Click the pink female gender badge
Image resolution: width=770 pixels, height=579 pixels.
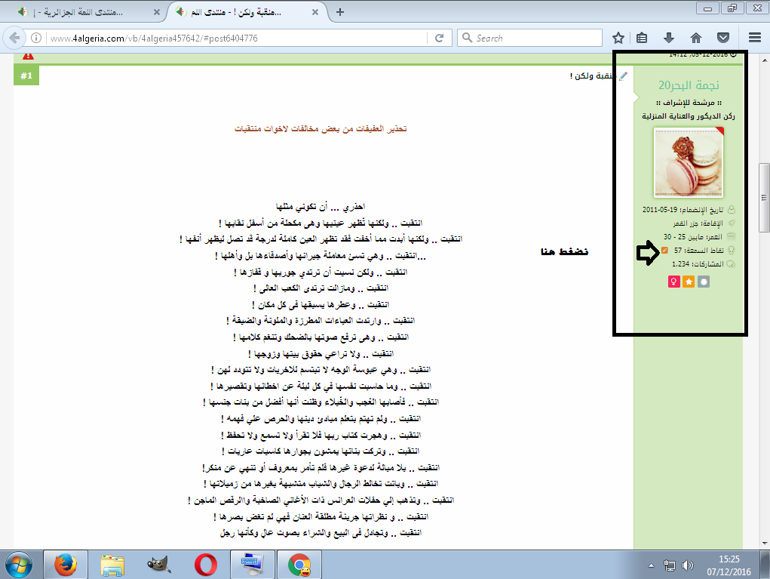pos(672,282)
